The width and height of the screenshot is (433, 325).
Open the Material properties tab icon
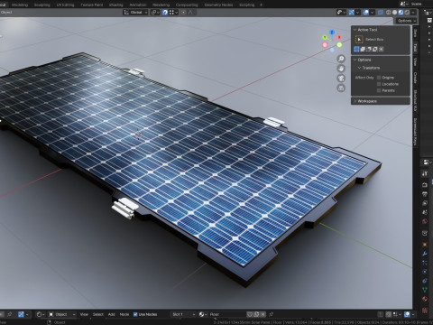tap(425, 299)
